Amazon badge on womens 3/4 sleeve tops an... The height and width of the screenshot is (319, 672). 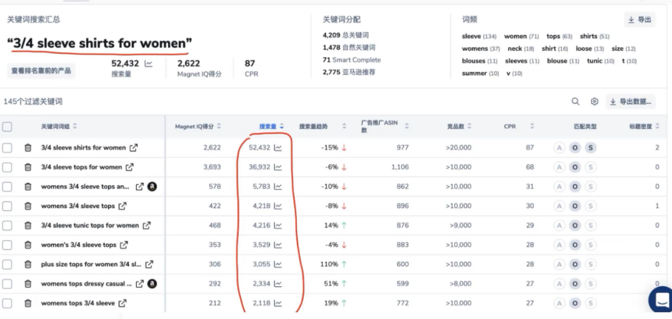point(152,187)
